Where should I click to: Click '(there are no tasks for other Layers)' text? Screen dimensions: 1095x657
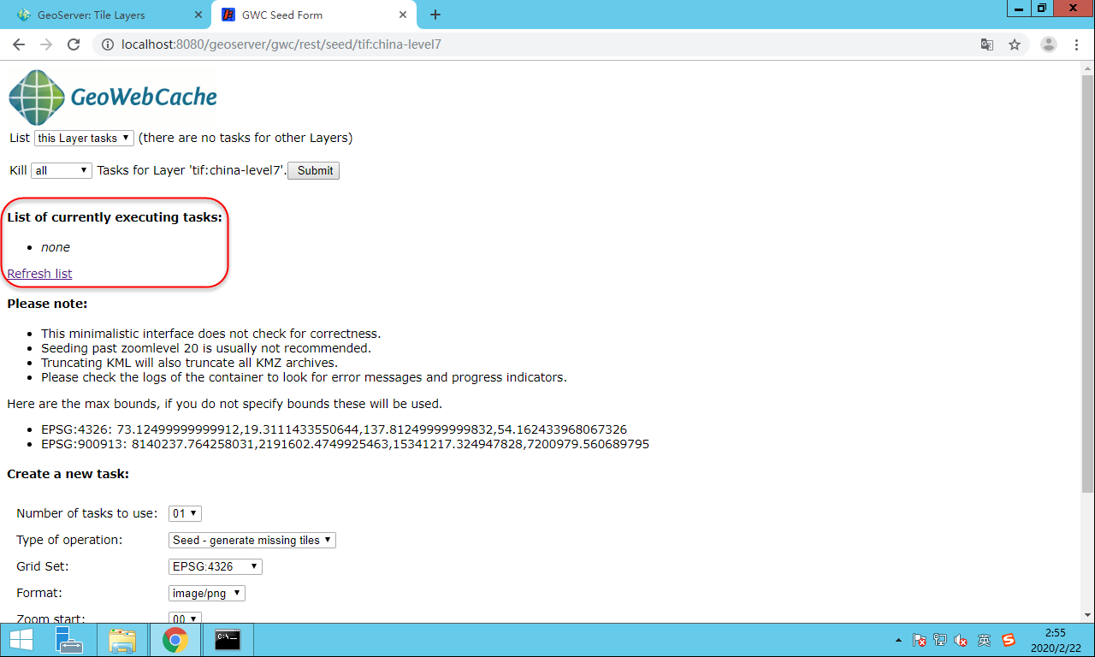[246, 138]
